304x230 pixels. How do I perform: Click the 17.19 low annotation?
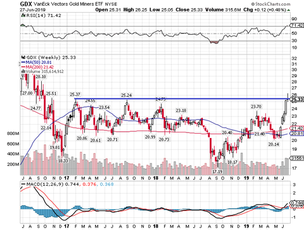[217, 172]
